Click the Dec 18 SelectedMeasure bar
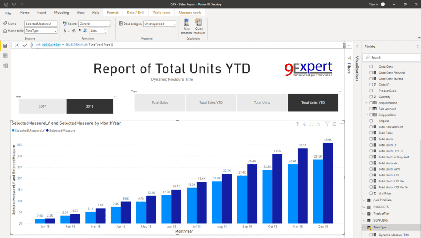Screen dimensions: 421x238 tap(328, 183)
